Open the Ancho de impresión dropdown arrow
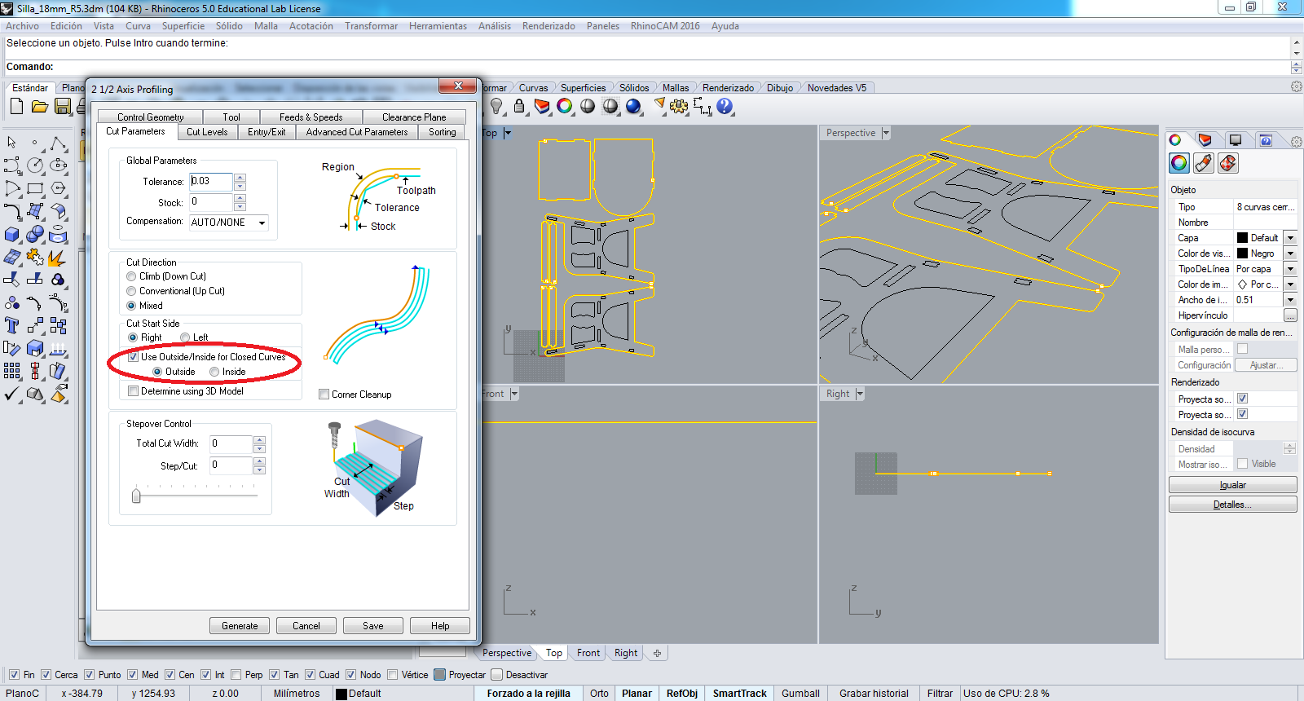Viewport: 1304px width, 701px height. 1290,300
